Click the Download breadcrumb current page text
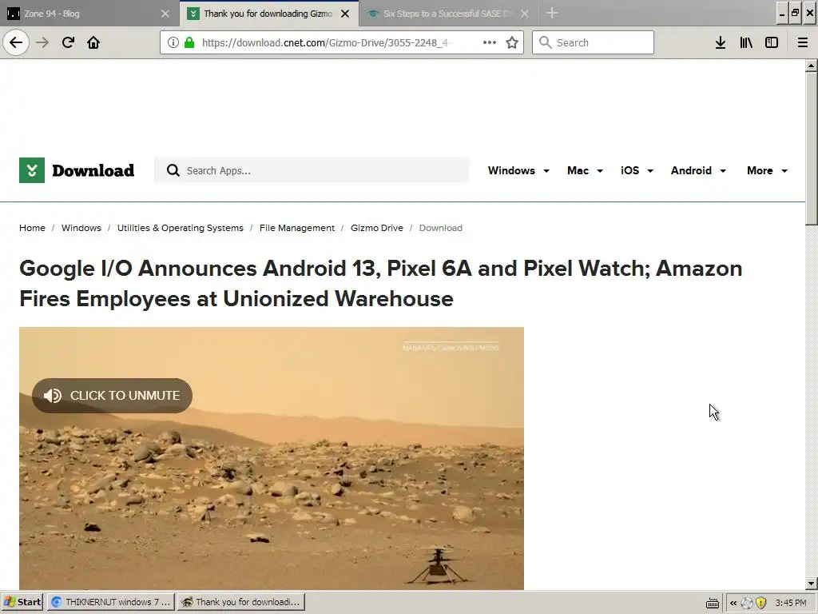This screenshot has height=614, width=818. [441, 228]
